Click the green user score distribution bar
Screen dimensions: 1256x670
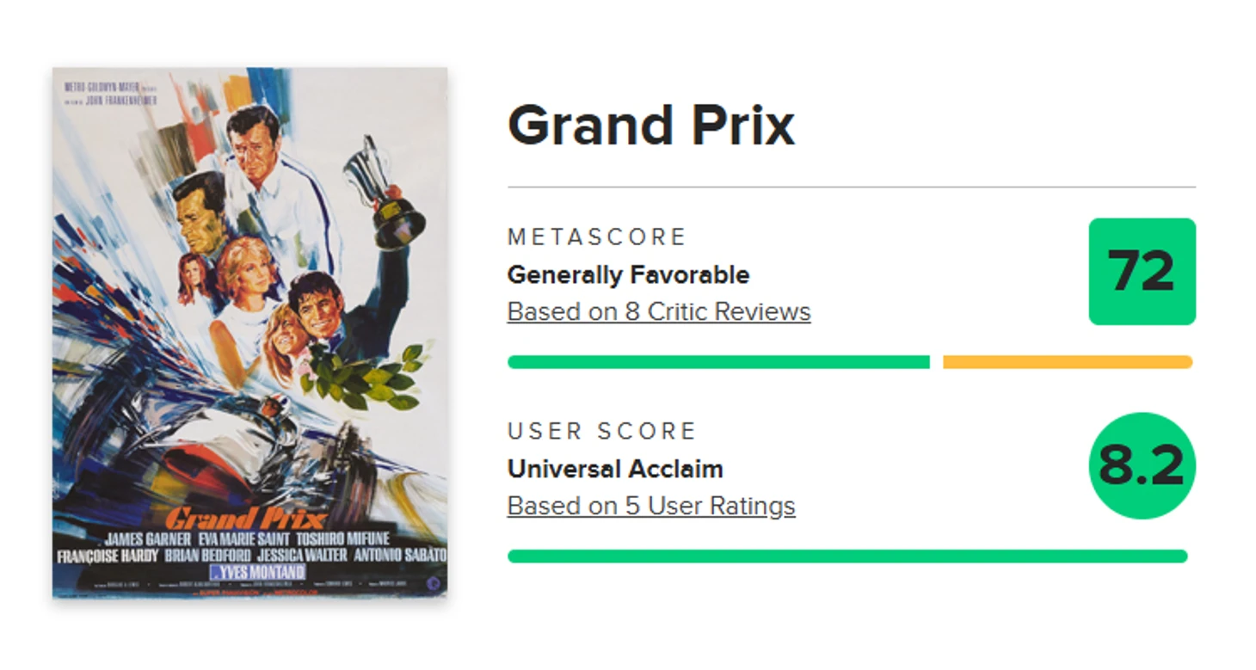pos(847,556)
